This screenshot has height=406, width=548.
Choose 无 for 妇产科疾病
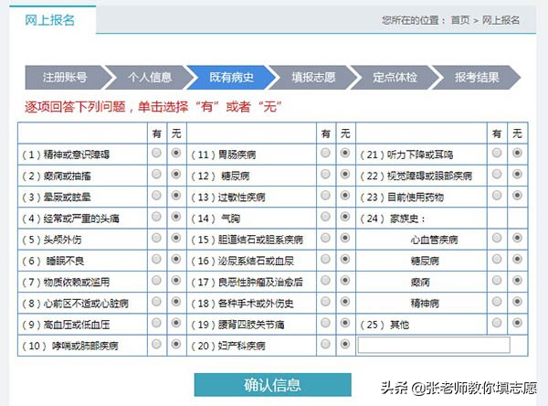(345, 344)
